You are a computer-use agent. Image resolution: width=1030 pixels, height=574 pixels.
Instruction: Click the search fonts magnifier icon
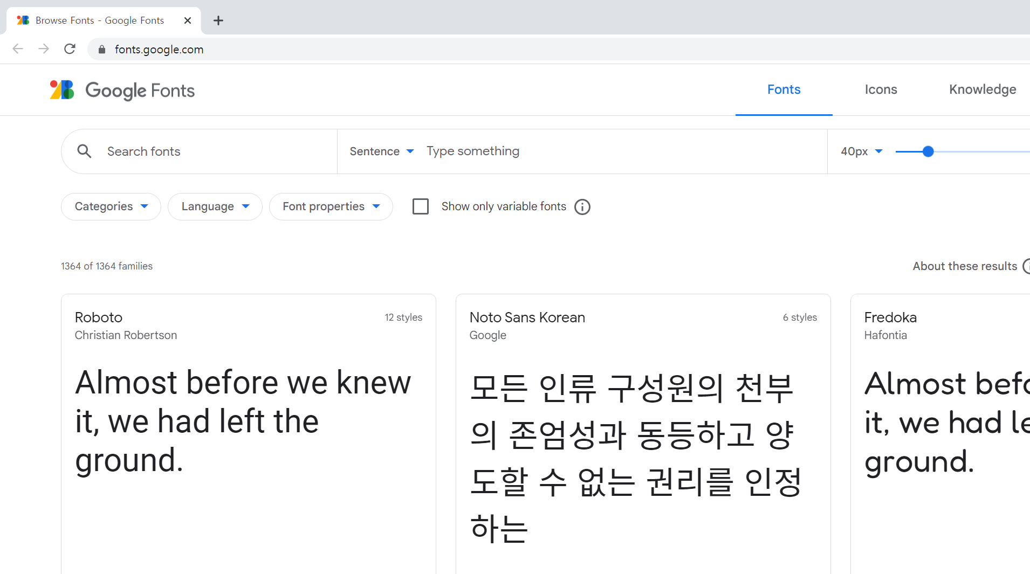click(x=84, y=151)
